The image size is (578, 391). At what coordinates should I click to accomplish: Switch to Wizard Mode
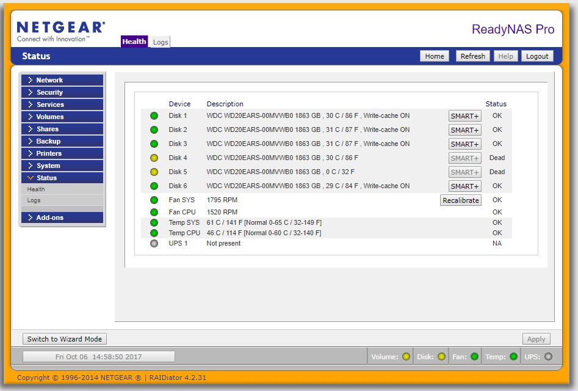click(64, 339)
